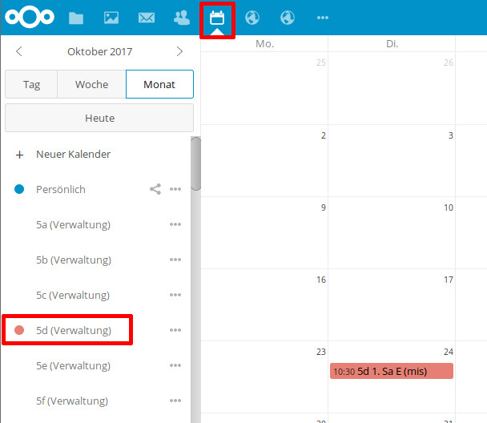487x423 pixels.
Task: Toggle the 5d (Verwaltung) red dot
Action: 19,330
